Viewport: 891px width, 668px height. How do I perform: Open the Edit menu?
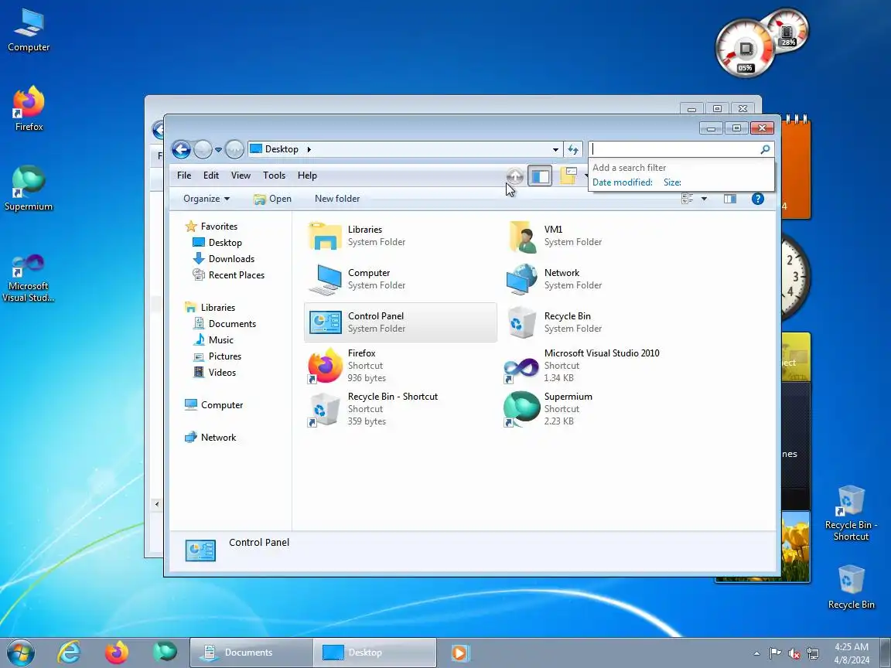click(x=211, y=176)
